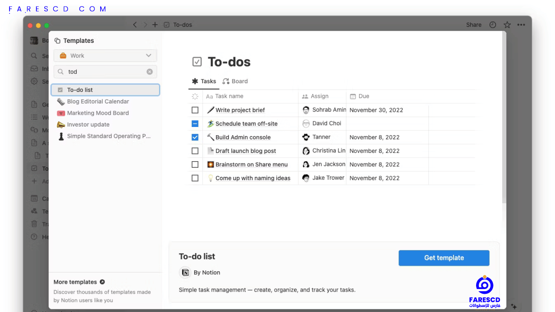Check Come up with naming ideas checkbox
Image resolution: width=555 pixels, height=312 pixels.
pos(195,178)
